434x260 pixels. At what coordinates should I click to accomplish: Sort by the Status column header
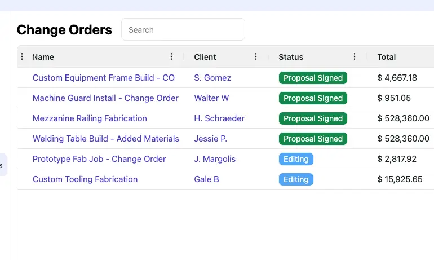[291, 57]
